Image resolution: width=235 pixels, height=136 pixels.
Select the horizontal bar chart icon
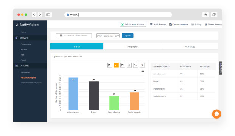[110, 65]
